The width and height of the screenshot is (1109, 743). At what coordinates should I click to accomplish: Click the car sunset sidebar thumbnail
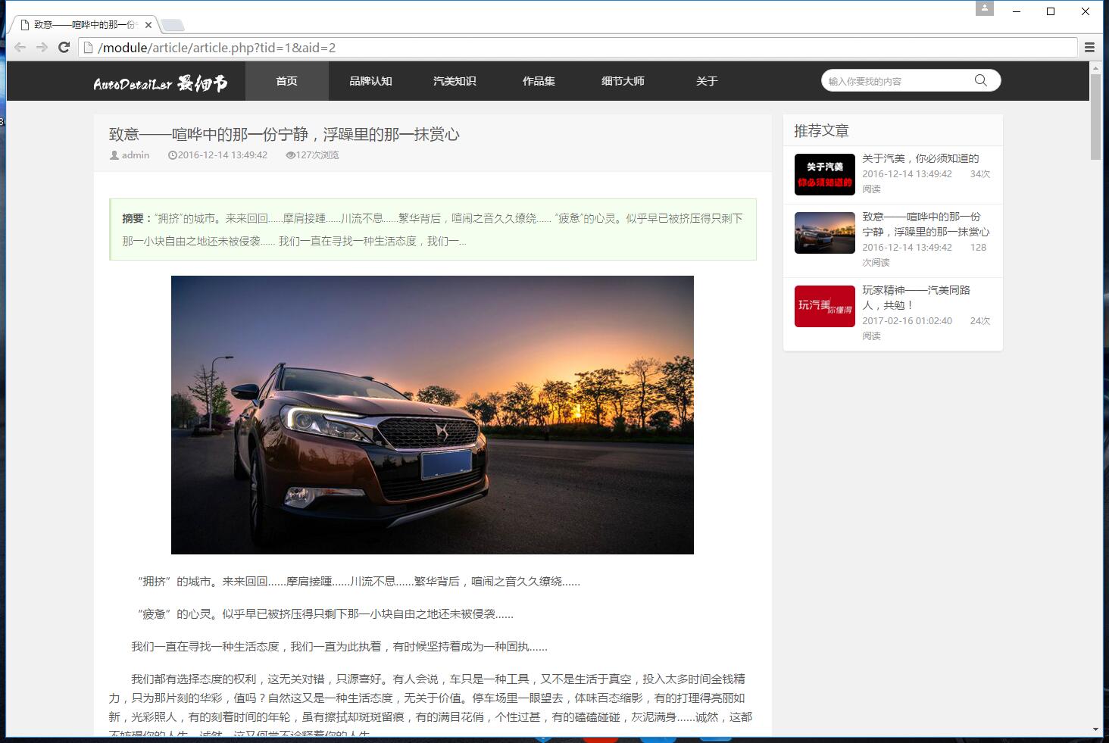[825, 233]
